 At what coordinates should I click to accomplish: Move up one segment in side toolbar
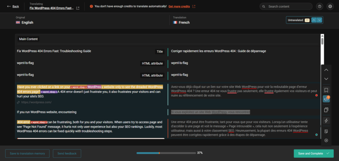[326, 70]
